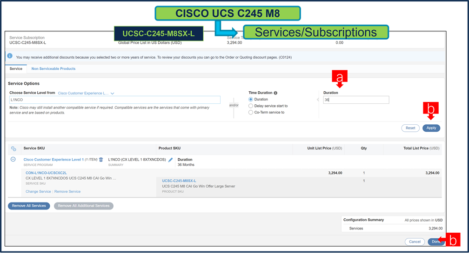Image resolution: width=469 pixels, height=256 pixels.
Task: Open CON-L1NCO-UCSC6C2L service SKU link
Action: tap(46, 173)
